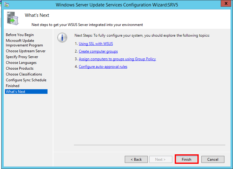Click the WSUS wizard title bar icon
The width and height of the screenshot is (233, 169).
pos(7,5)
